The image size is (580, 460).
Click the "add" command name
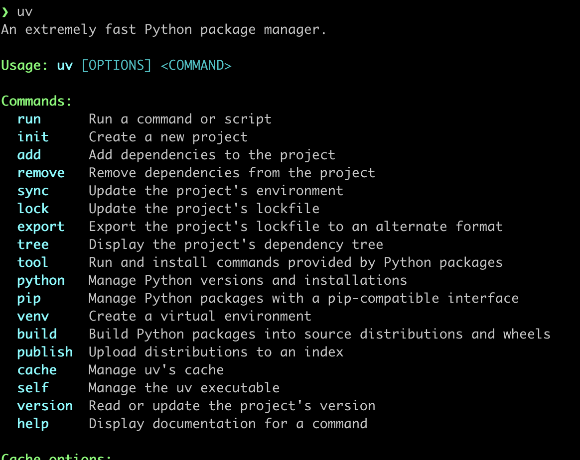29,155
